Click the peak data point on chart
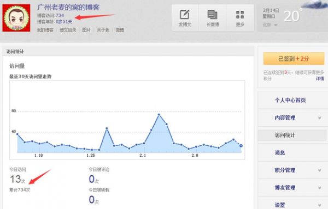Viewport: 328px width, 209px height. coord(159,114)
